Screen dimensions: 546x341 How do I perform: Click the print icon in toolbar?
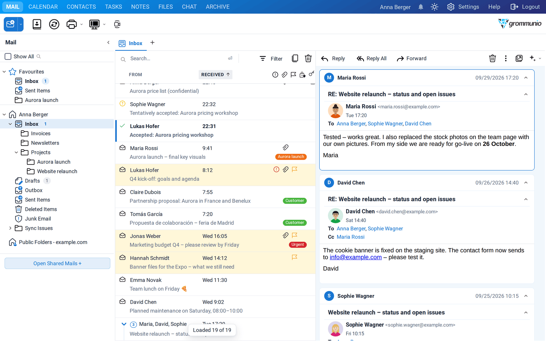tap(72, 24)
